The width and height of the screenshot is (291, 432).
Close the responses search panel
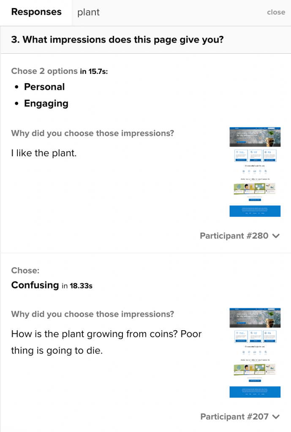(276, 12)
